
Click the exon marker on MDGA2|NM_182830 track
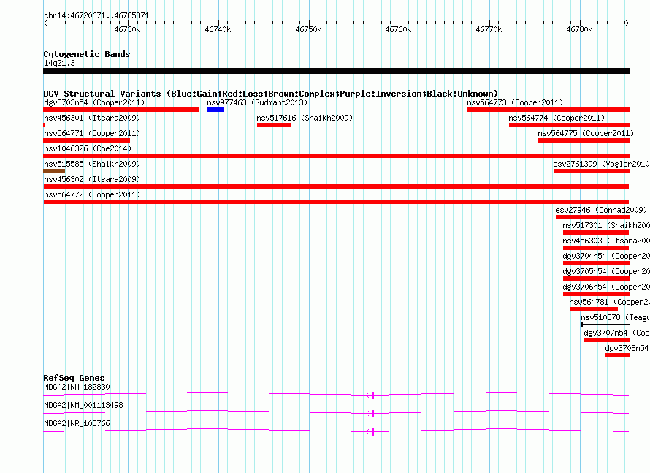[372, 396]
